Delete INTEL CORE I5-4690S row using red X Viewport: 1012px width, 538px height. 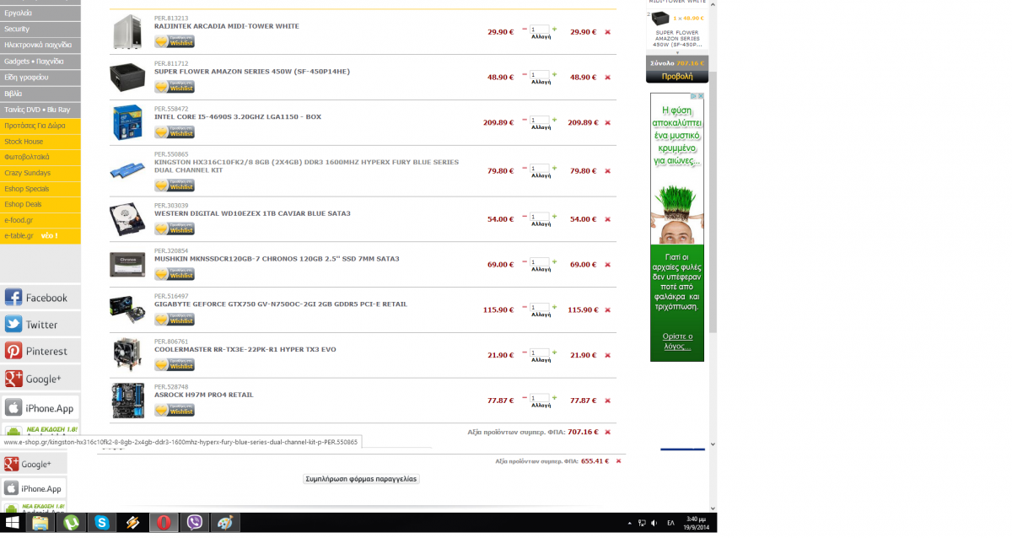(x=607, y=123)
